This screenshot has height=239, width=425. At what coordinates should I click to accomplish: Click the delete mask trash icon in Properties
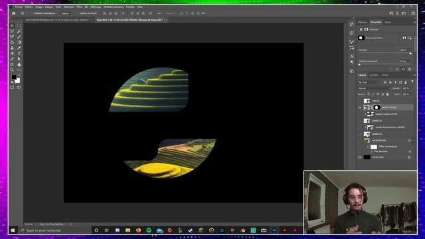[x=409, y=69]
